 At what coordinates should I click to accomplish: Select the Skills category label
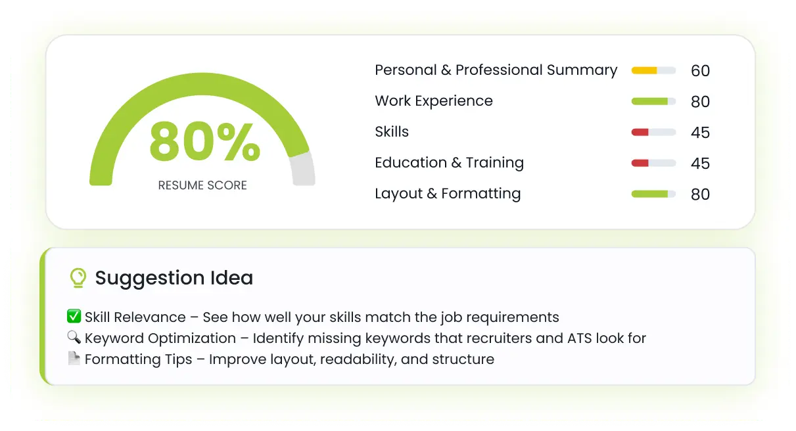[x=392, y=132]
